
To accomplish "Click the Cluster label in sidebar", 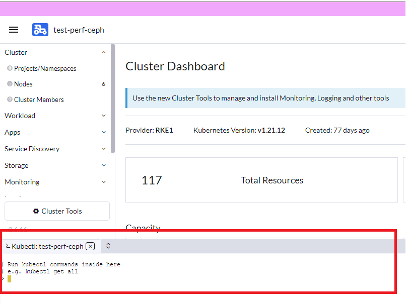I will [16, 52].
